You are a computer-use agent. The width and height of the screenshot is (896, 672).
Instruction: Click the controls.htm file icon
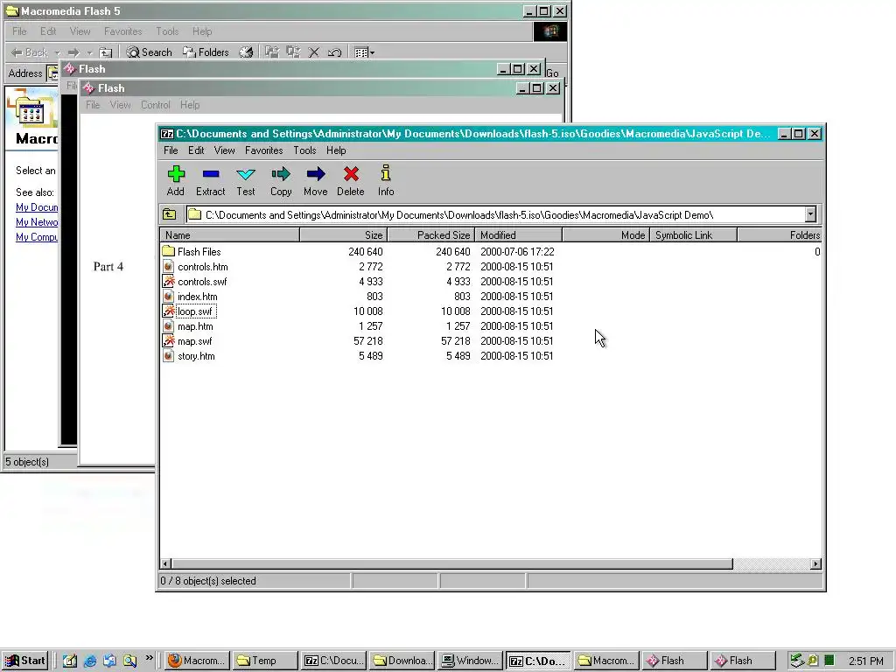pos(168,266)
